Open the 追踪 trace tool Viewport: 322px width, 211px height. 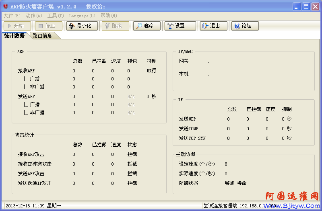(147, 26)
